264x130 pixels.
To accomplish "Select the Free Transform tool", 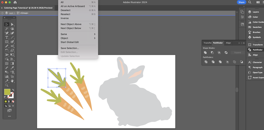I will (12, 55).
